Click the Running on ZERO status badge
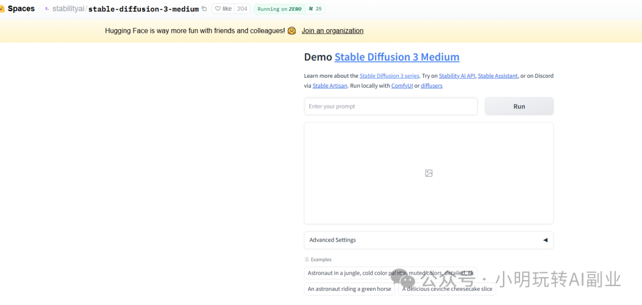The width and height of the screenshot is (642, 305). point(279,8)
